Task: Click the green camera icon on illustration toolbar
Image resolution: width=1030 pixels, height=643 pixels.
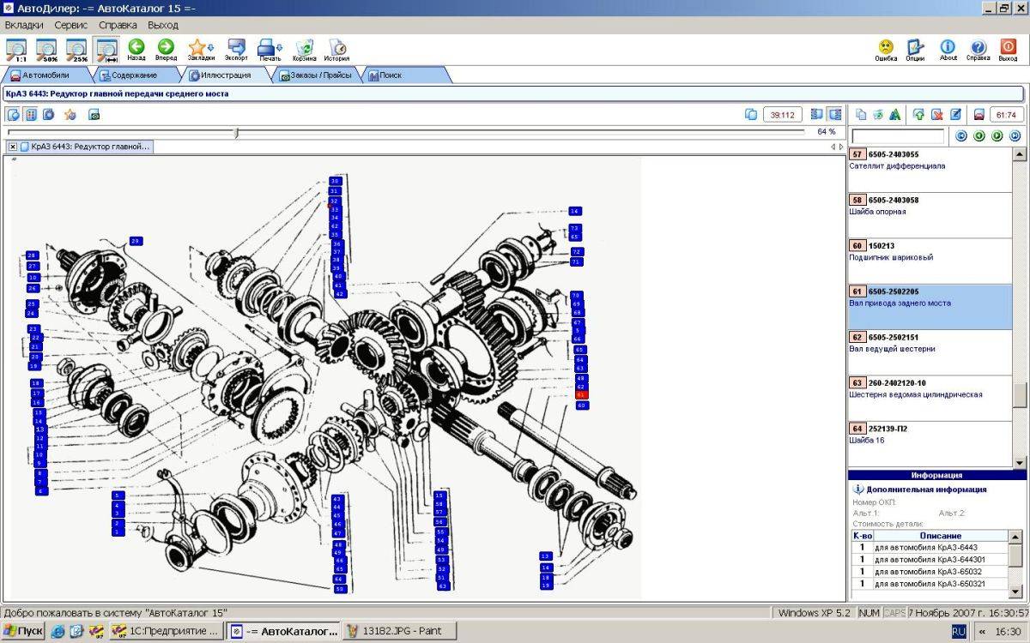Action: click(94, 114)
